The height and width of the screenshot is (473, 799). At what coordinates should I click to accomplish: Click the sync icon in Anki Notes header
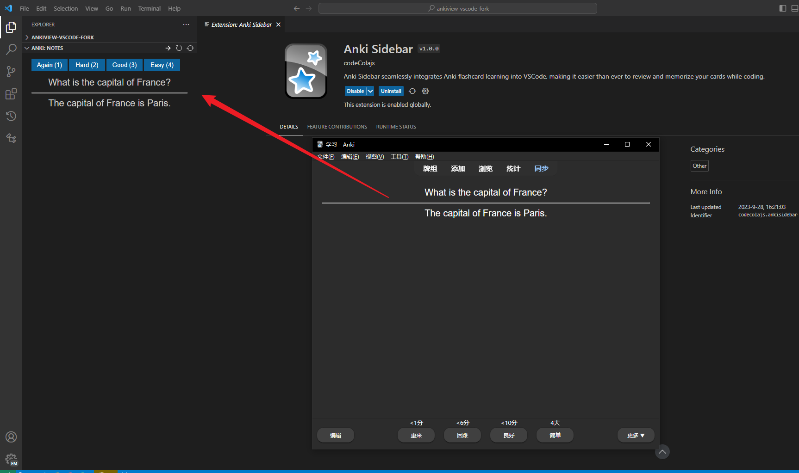pyautogui.click(x=190, y=48)
